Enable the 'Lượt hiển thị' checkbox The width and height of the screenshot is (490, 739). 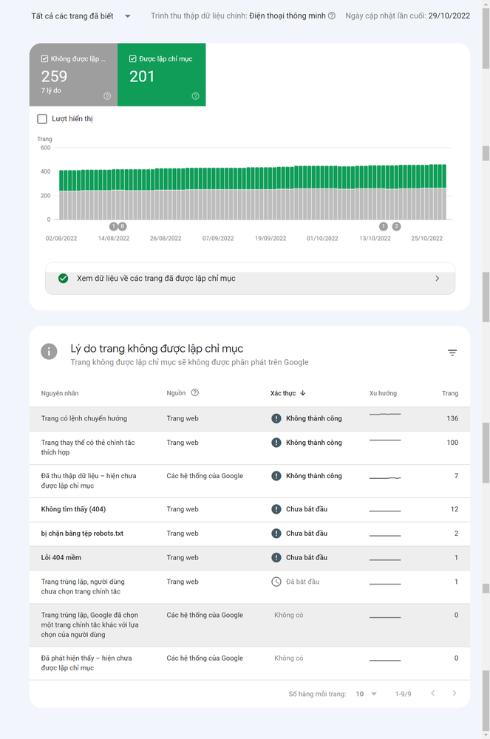coord(42,119)
